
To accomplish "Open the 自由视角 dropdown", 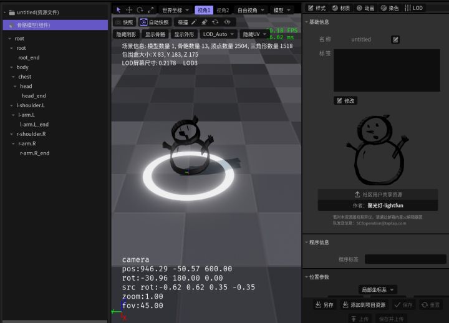I will 251,11.
